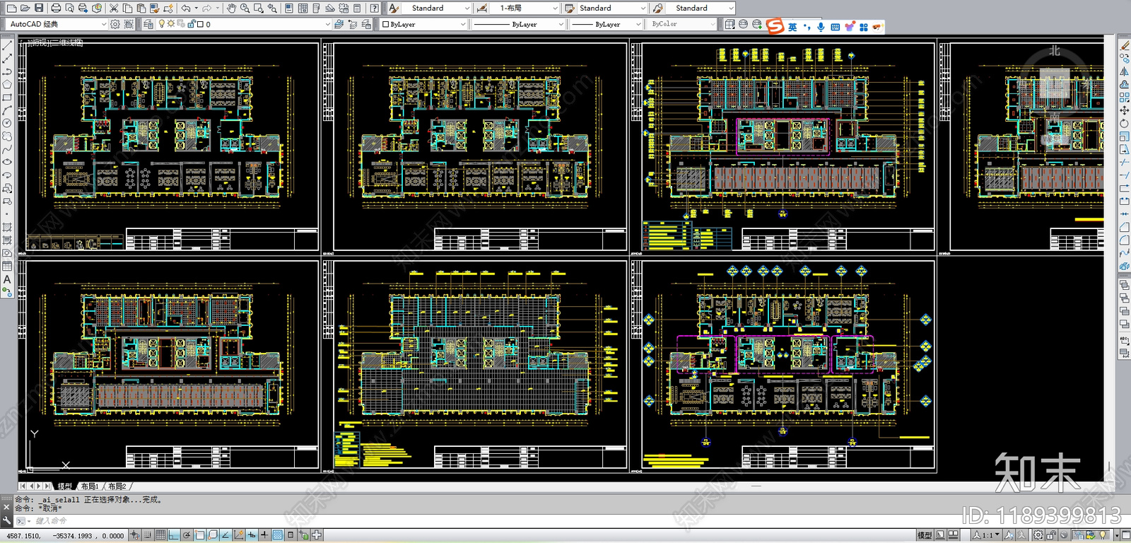Screen dimensions: 1131x543
Task: Toggle Lineweight display in the status bar
Action: [x=264, y=535]
